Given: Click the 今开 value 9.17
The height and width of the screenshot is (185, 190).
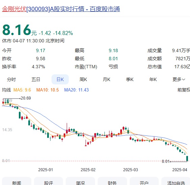Looking at the screenshot, I should 40,50.
